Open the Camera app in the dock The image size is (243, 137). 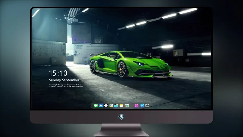pyautogui.click(x=147, y=106)
